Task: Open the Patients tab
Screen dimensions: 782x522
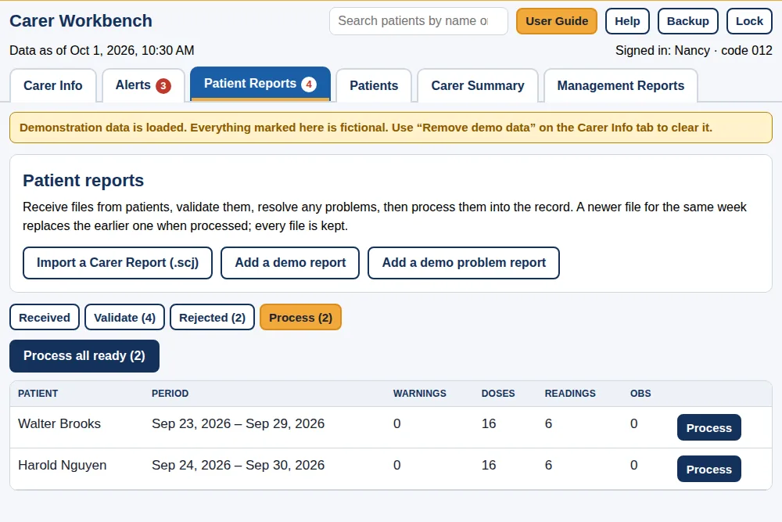Action: [x=374, y=85]
